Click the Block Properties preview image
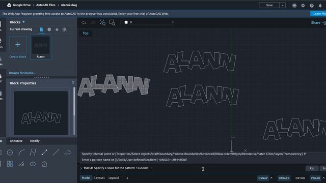This screenshot has width=326, height=183. 41,113
